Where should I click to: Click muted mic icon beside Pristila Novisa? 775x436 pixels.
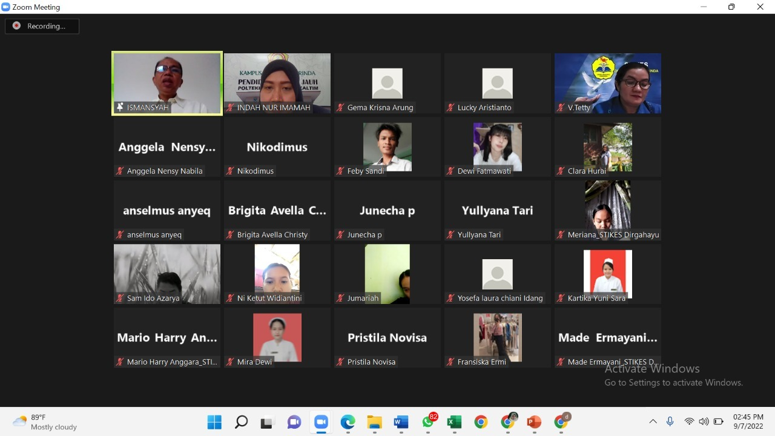click(340, 362)
